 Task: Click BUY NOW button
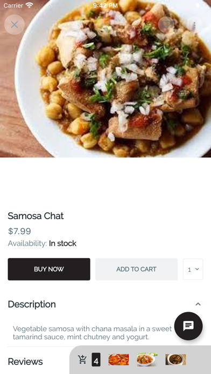tap(49, 269)
